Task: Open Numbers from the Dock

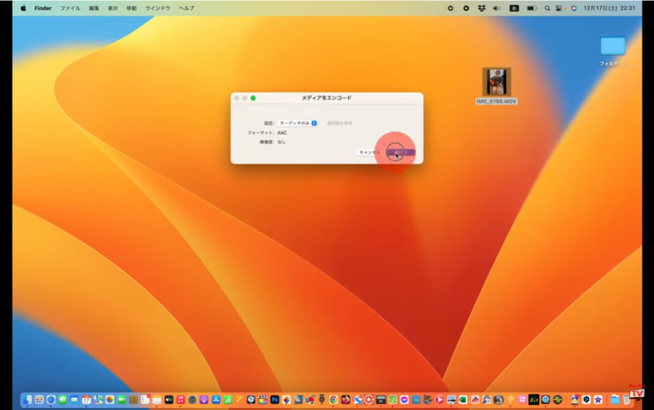Action: [227, 400]
